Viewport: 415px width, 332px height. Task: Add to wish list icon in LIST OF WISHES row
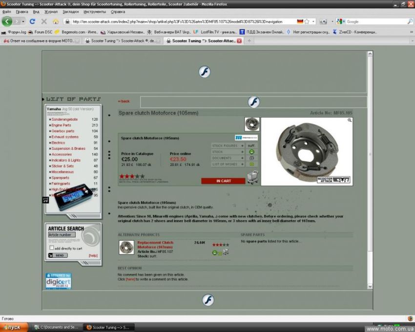252,164
